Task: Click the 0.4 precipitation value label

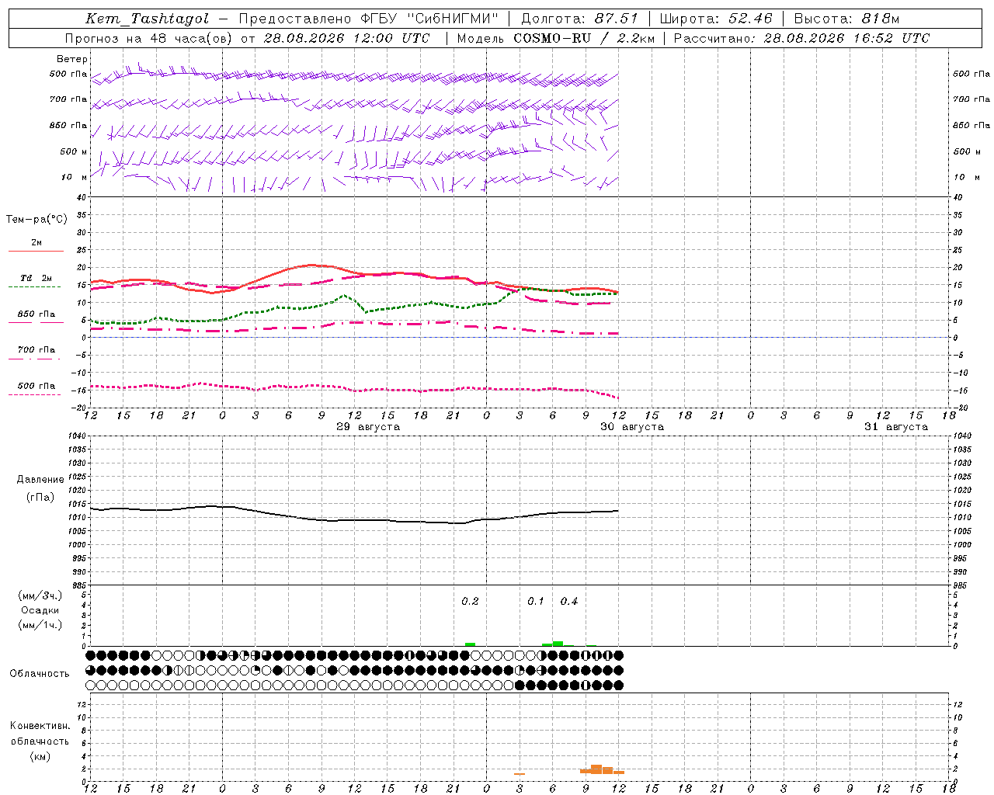Action: (x=569, y=601)
